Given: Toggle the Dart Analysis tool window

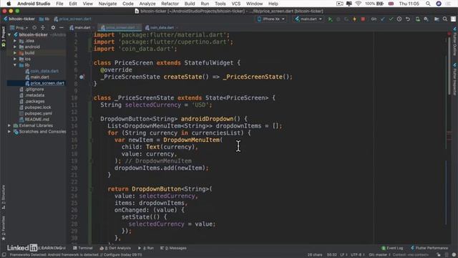Looking at the screenshot, I should (x=115, y=248).
